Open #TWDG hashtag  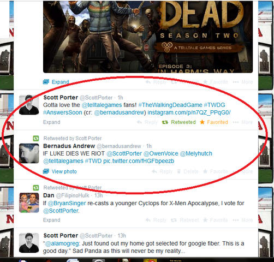click(215, 105)
